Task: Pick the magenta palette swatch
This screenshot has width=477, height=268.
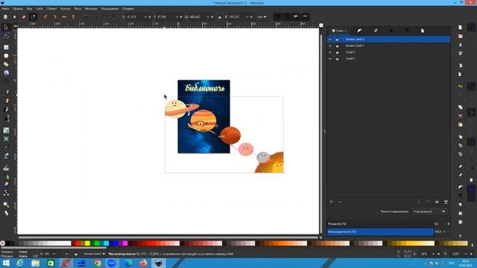Action: coord(125,243)
